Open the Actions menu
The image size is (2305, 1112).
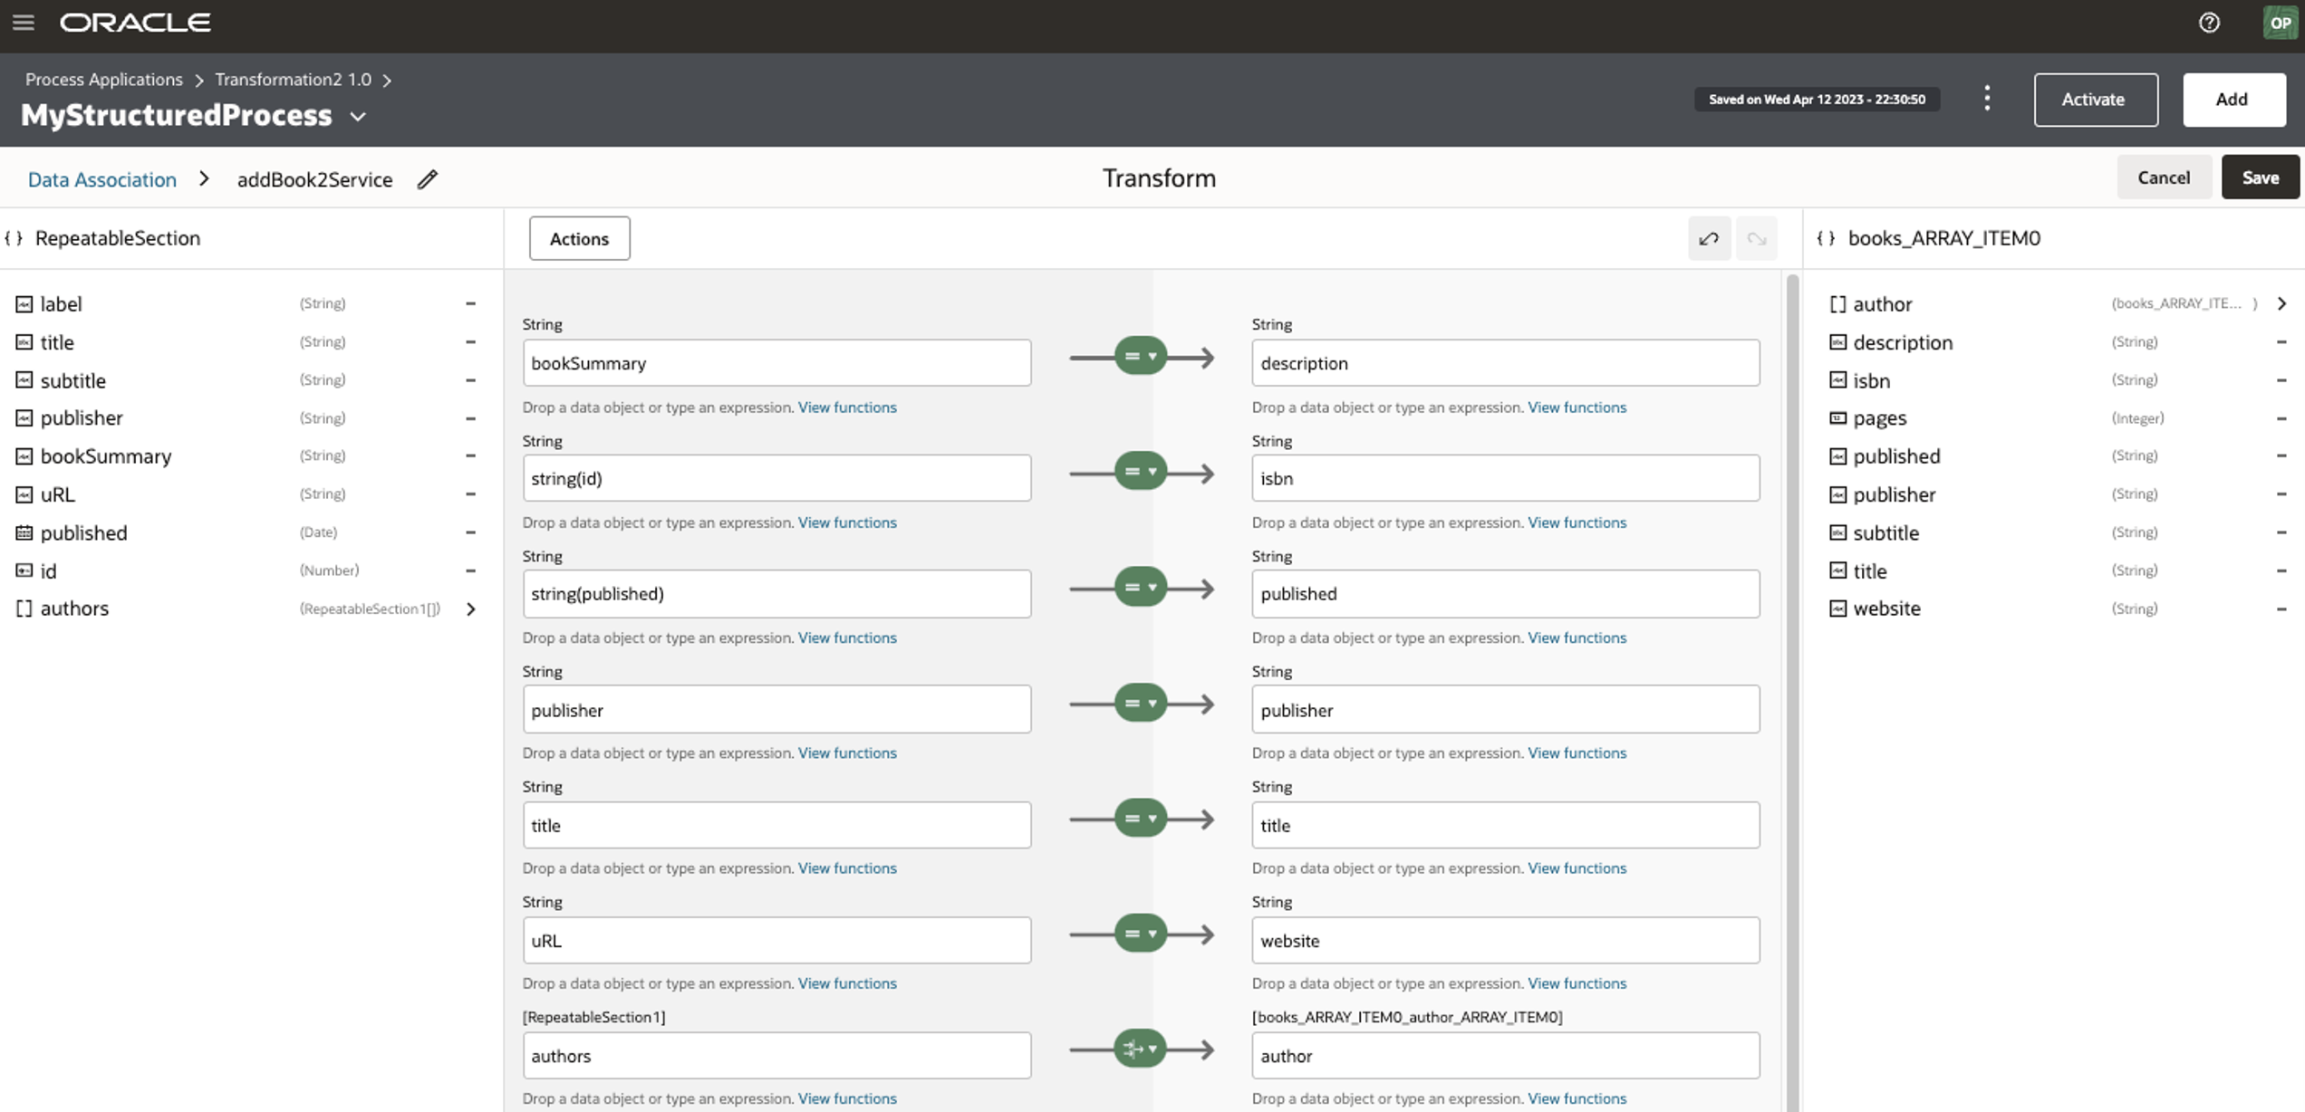[x=579, y=239]
